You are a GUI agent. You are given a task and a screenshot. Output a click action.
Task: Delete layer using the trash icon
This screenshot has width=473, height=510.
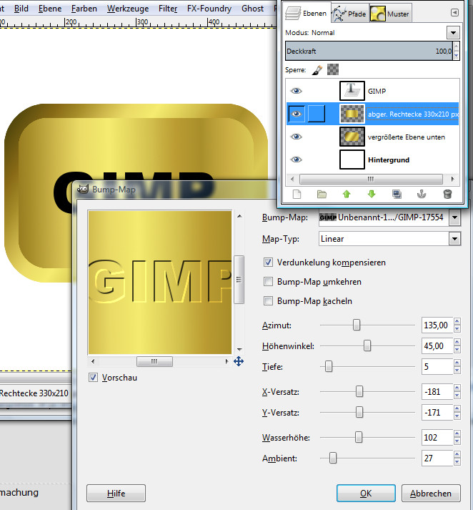(447, 194)
